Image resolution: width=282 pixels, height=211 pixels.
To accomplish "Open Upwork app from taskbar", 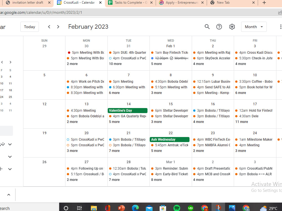I will point(190,208).
